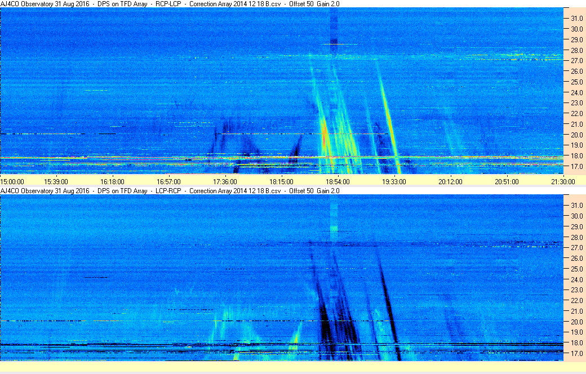586x374 pixels.
Task: Click inside the LCP-RCP spectrogram plot
Action: coord(282,278)
